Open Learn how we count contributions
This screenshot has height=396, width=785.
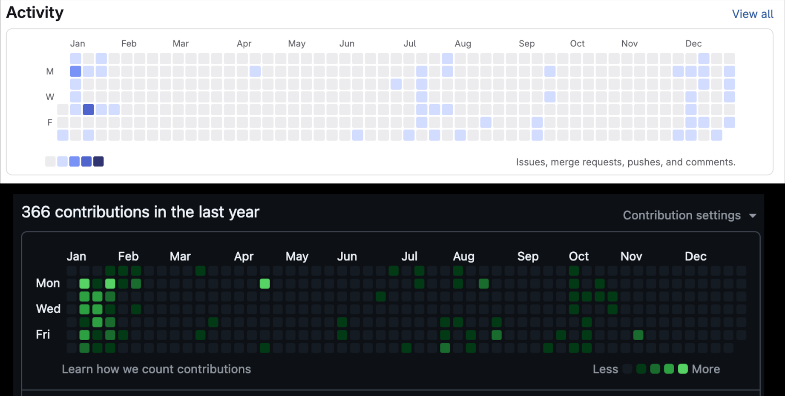(x=156, y=369)
